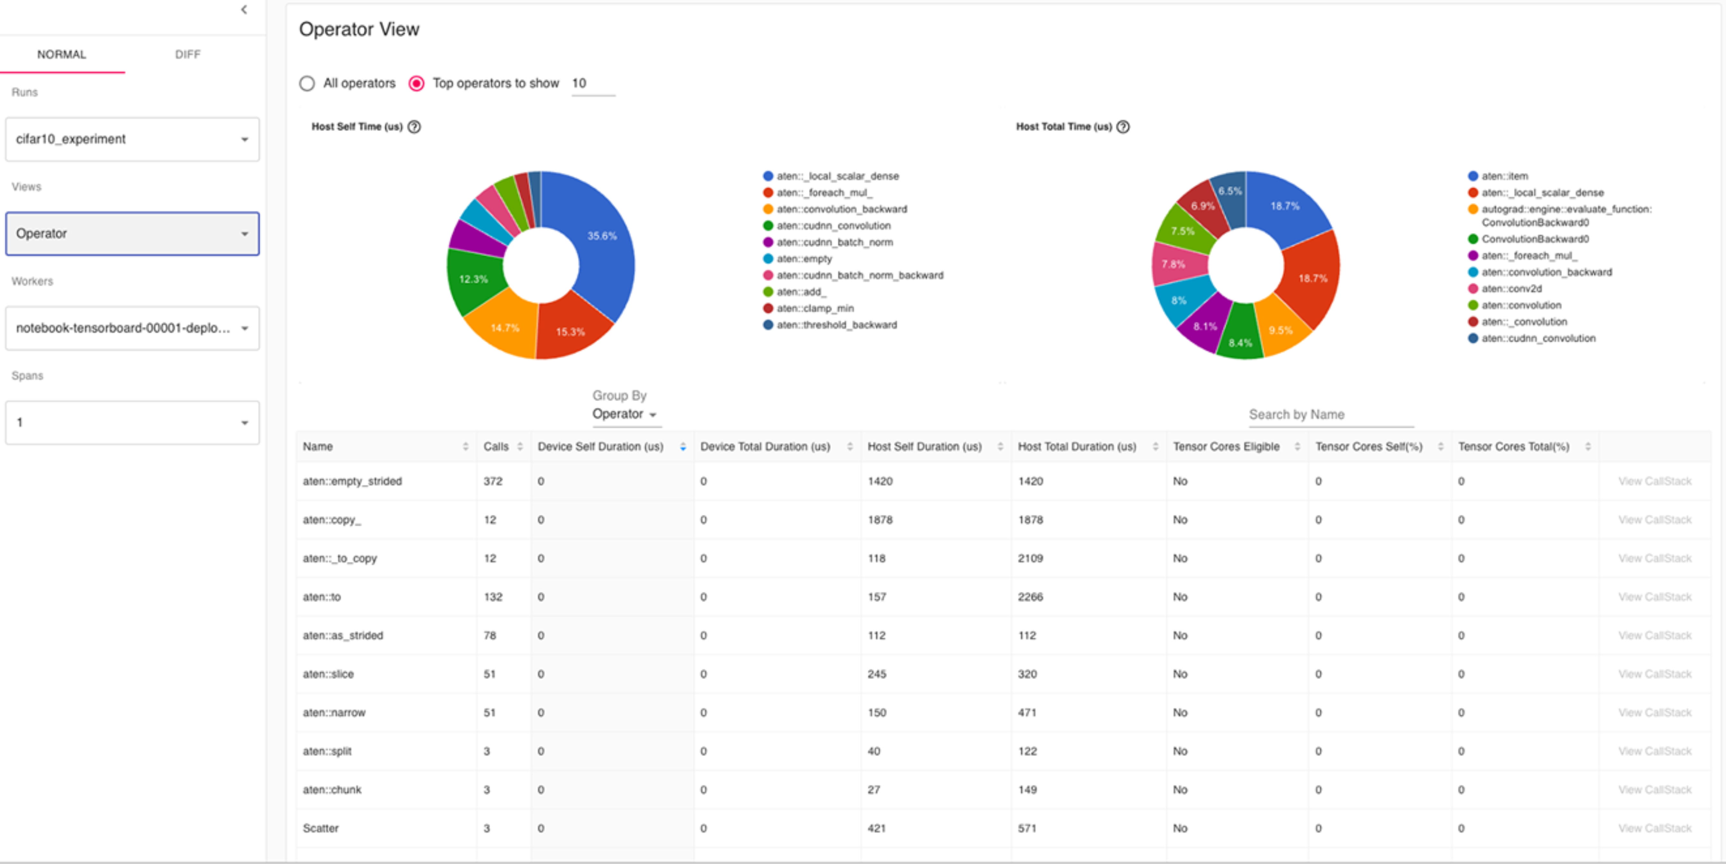
Task: Open the Views dropdown showing Operator
Action: tap(132, 234)
